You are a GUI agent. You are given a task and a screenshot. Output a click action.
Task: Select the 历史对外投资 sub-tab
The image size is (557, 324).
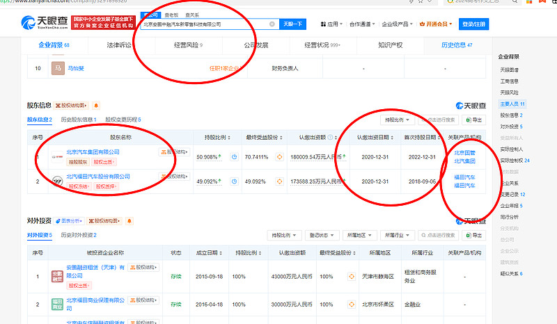click(x=79, y=235)
